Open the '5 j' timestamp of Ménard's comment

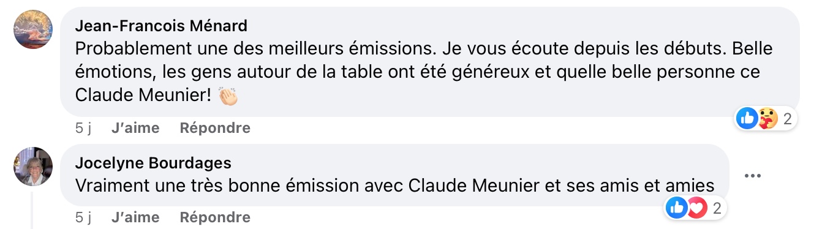[83, 128]
